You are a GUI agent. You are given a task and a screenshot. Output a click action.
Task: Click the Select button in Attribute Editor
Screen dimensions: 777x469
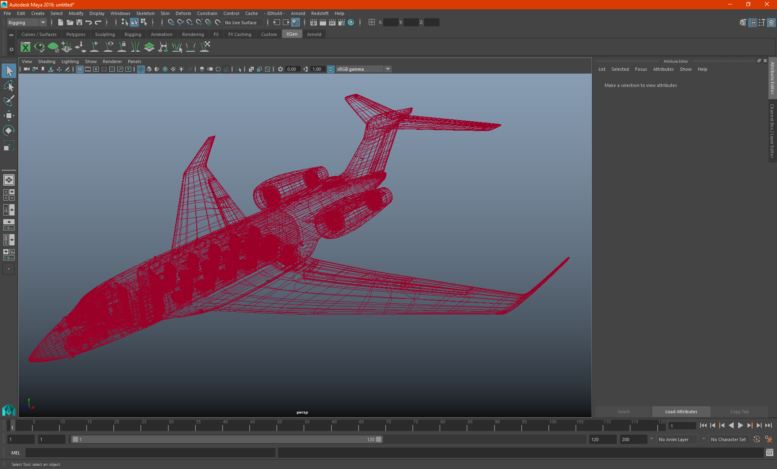tap(623, 412)
